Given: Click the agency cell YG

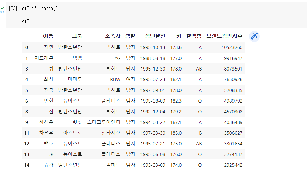Looking at the screenshot, I should click(117, 58).
